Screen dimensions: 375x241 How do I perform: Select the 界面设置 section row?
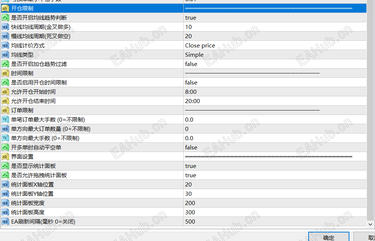click(184, 156)
